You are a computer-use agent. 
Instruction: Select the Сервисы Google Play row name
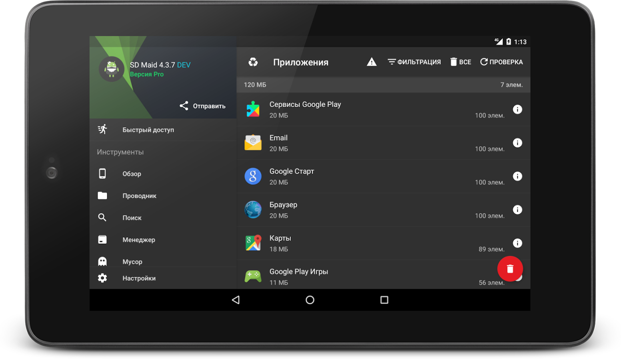click(305, 105)
